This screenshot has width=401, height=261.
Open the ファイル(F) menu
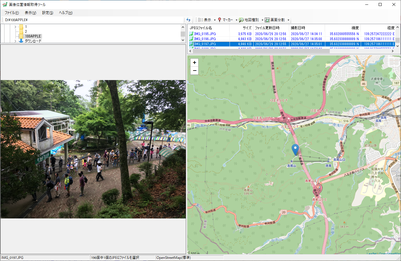coord(12,13)
